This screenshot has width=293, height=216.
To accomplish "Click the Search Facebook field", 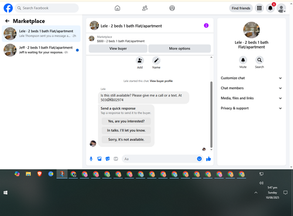I will tap(47, 8).
